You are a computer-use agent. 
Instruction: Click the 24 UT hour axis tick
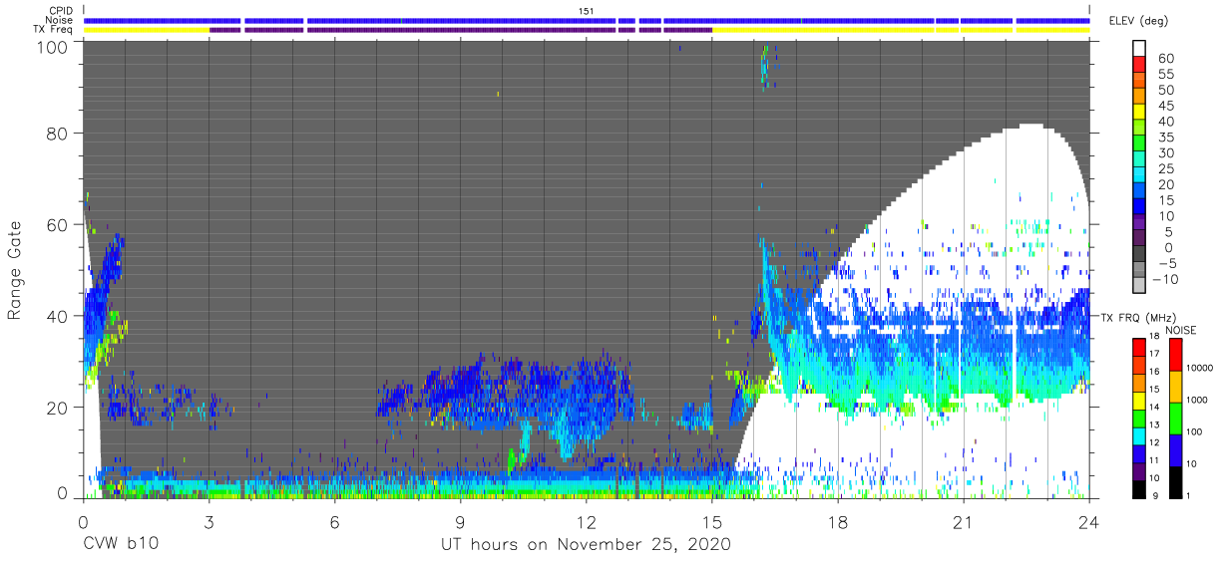[1089, 522]
